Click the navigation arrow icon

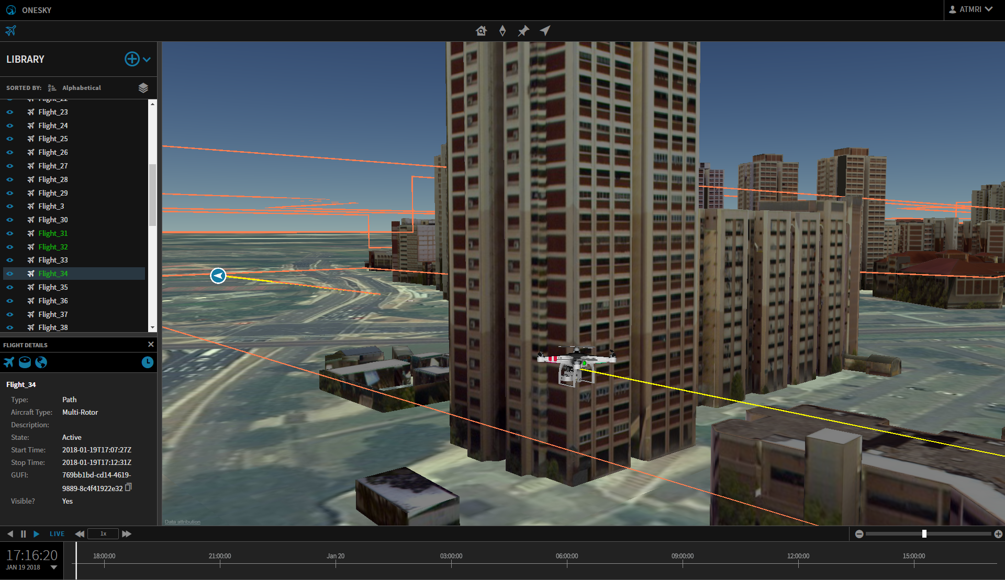tap(545, 31)
